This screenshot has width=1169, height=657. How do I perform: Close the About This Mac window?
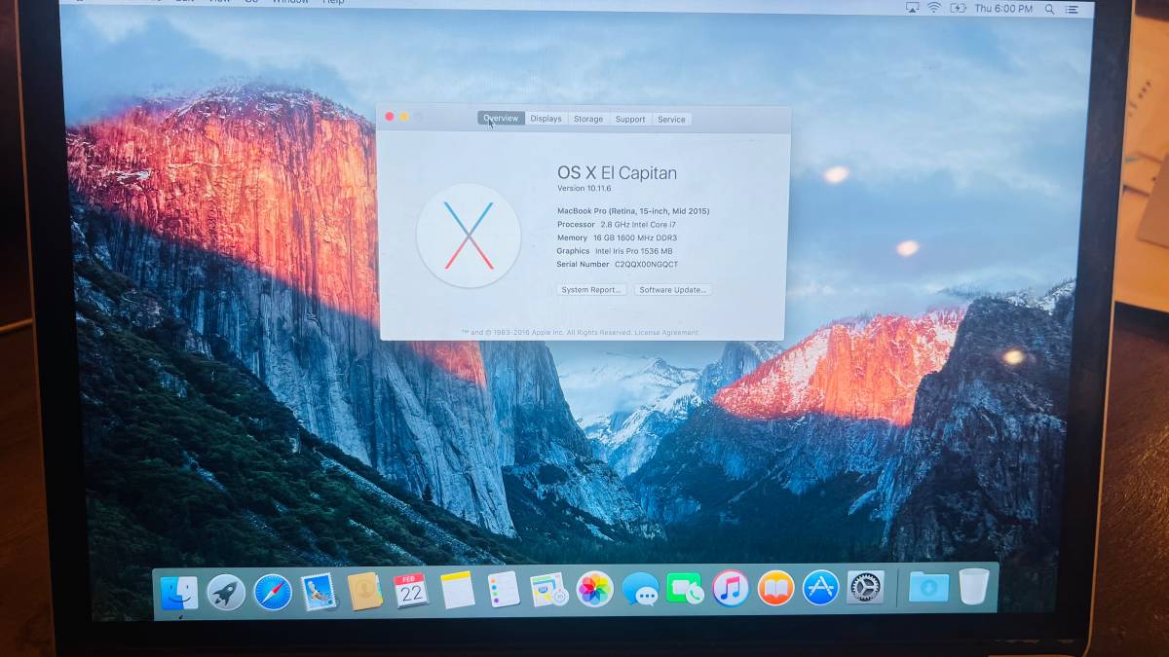coord(390,117)
